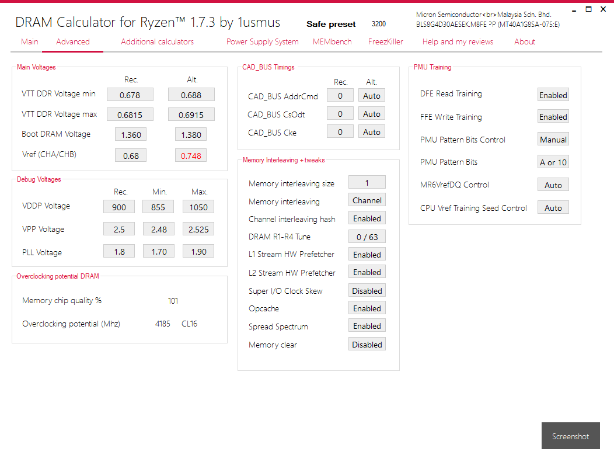Click VPP Voltage Rec. value 2.5
The width and height of the screenshot is (614, 462).
pyautogui.click(x=119, y=229)
